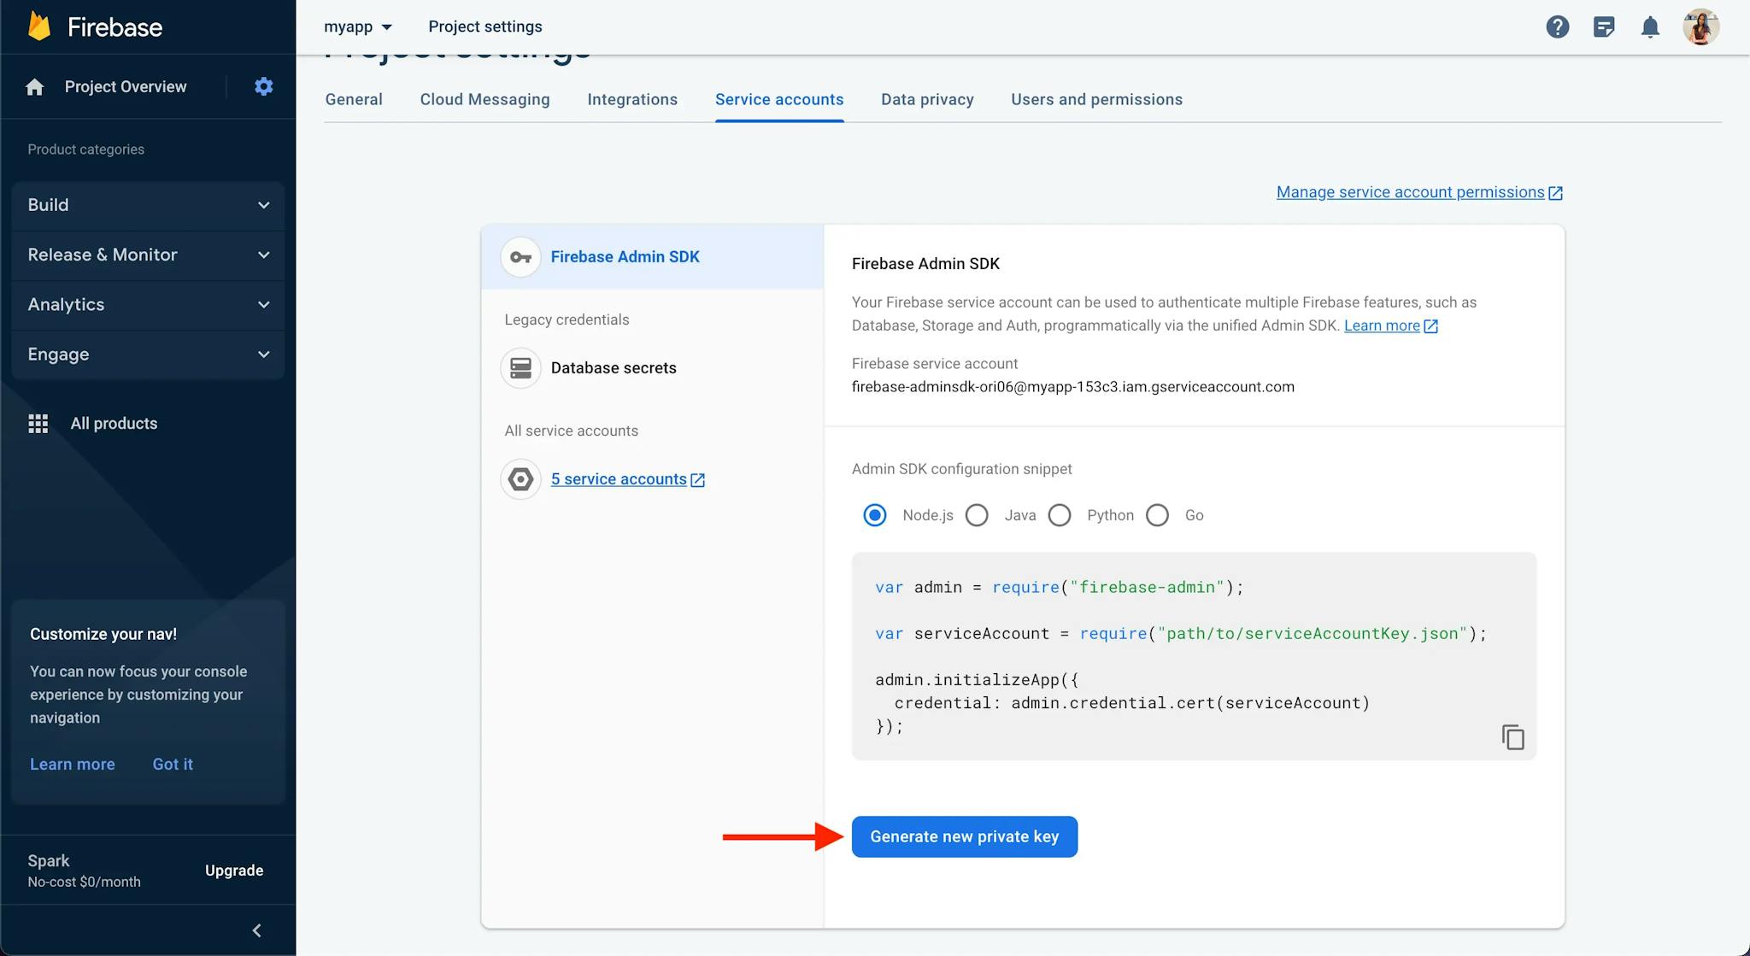Select the Python radio button
This screenshot has height=956, width=1750.
point(1060,514)
